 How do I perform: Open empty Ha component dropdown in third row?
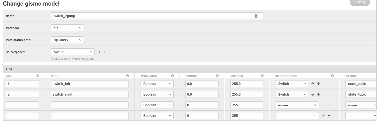(x=297, y=105)
